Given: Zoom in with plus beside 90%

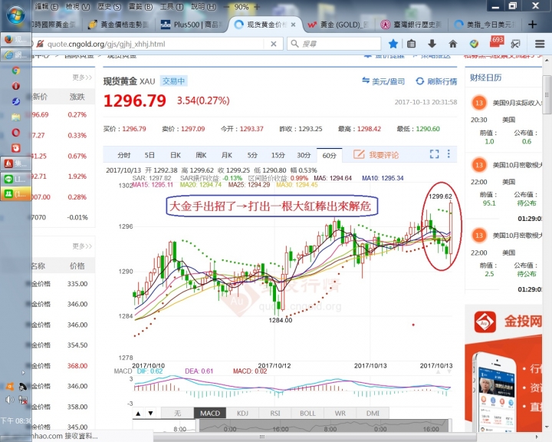Looking at the screenshot, I should [x=257, y=7].
